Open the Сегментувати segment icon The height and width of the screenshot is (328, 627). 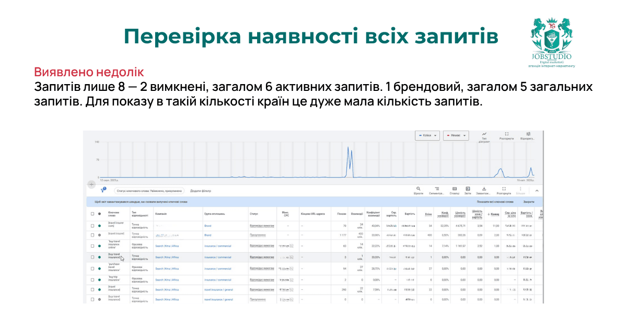coord(437,189)
